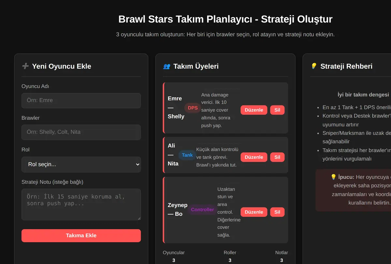Select the Emre — Shelly name text

coord(176,107)
